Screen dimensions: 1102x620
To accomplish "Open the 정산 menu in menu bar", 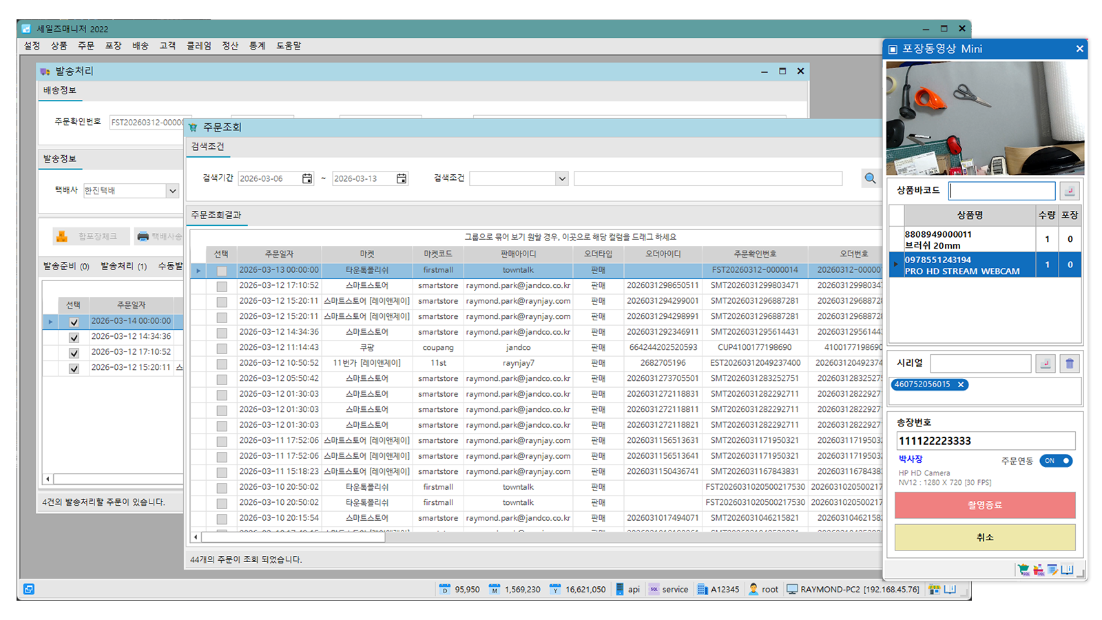I will [x=230, y=45].
